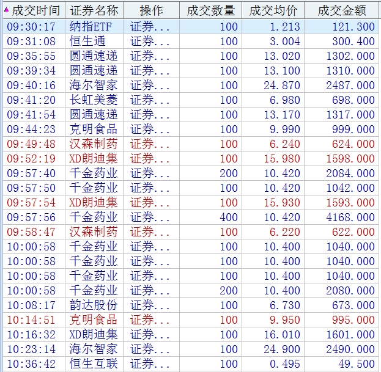
Task: Select time cell 10:16:32
Action: [x=31, y=334]
